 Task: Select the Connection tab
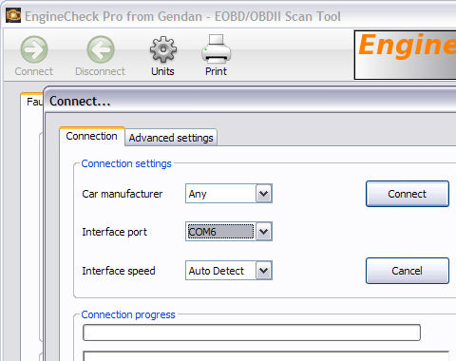91,136
